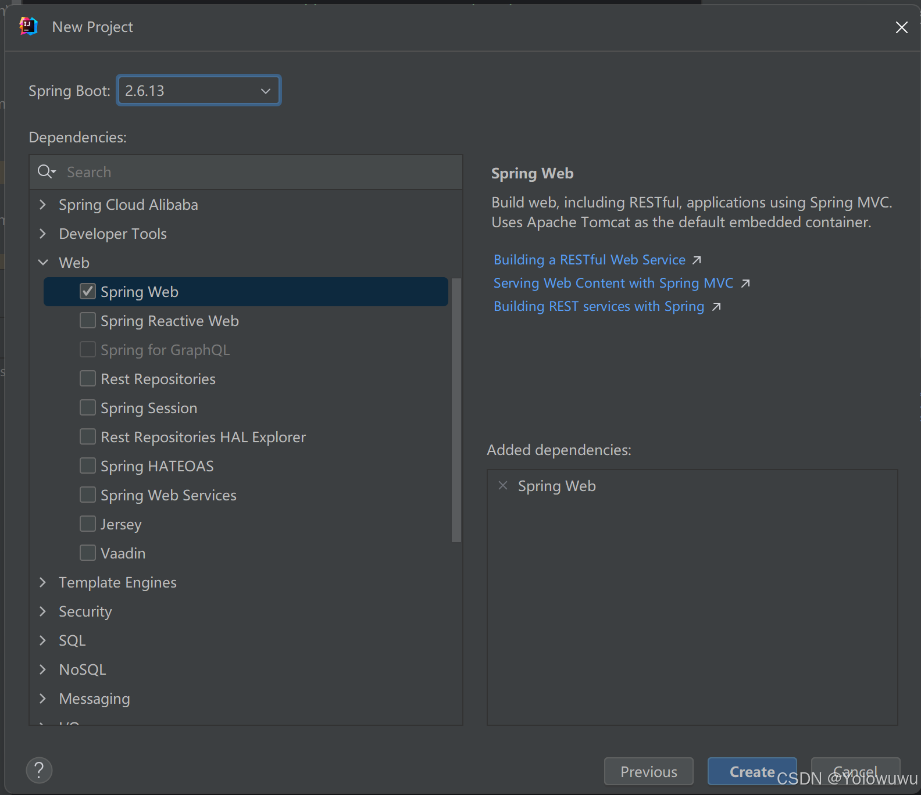Collapse the Web dependency group
The image size is (921, 795).
42,263
